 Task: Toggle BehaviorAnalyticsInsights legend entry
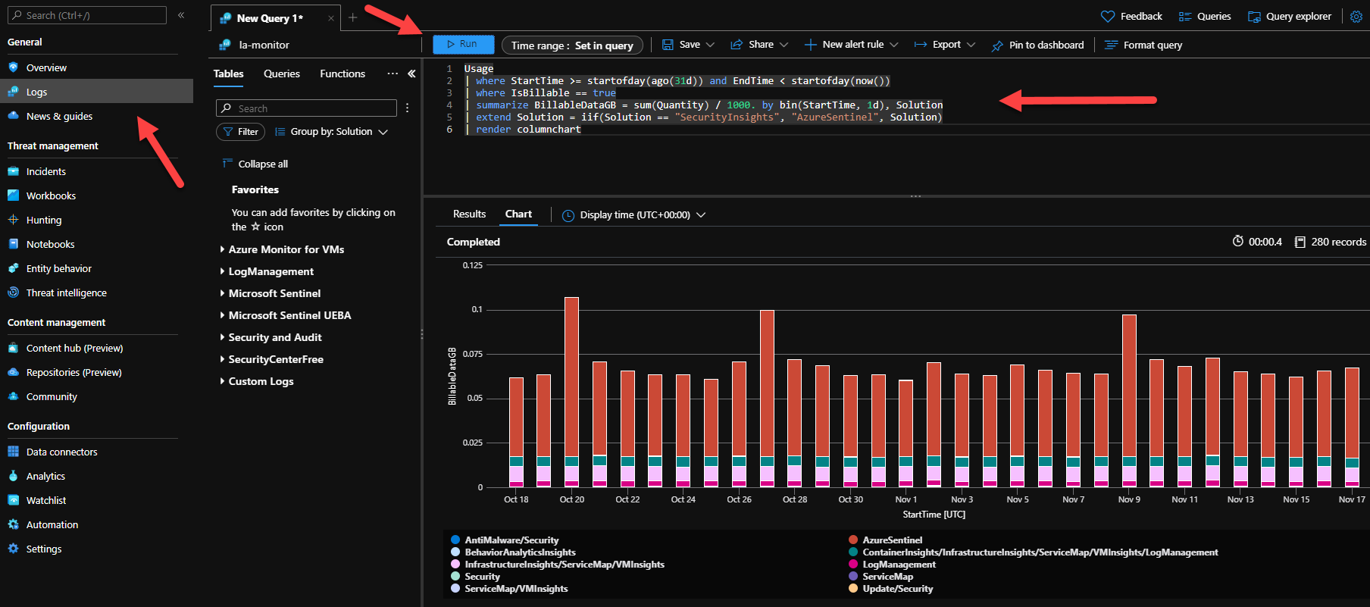point(520,552)
